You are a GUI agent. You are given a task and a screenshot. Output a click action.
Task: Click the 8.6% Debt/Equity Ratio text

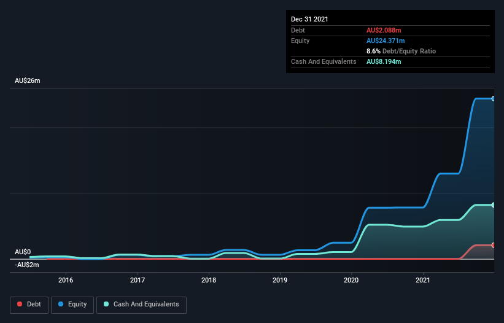click(401, 51)
